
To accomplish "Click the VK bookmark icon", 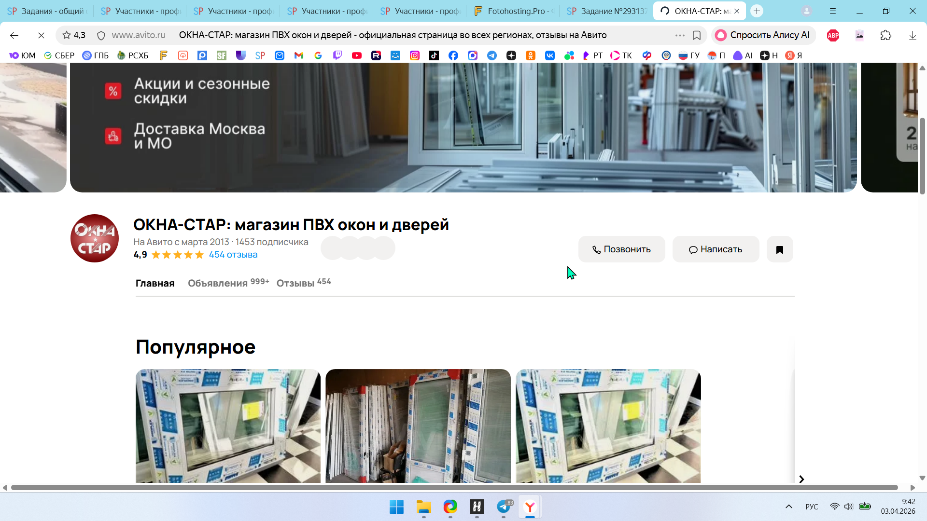I will pyautogui.click(x=550, y=55).
